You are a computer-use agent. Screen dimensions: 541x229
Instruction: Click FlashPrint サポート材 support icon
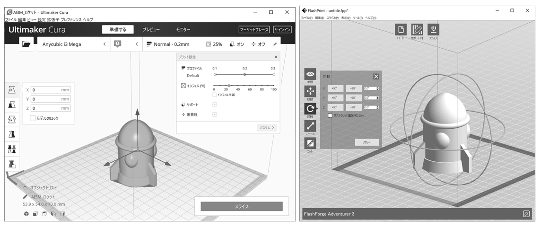tap(417, 29)
